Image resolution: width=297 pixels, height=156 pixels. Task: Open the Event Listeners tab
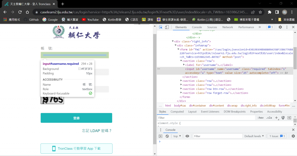[210, 112]
